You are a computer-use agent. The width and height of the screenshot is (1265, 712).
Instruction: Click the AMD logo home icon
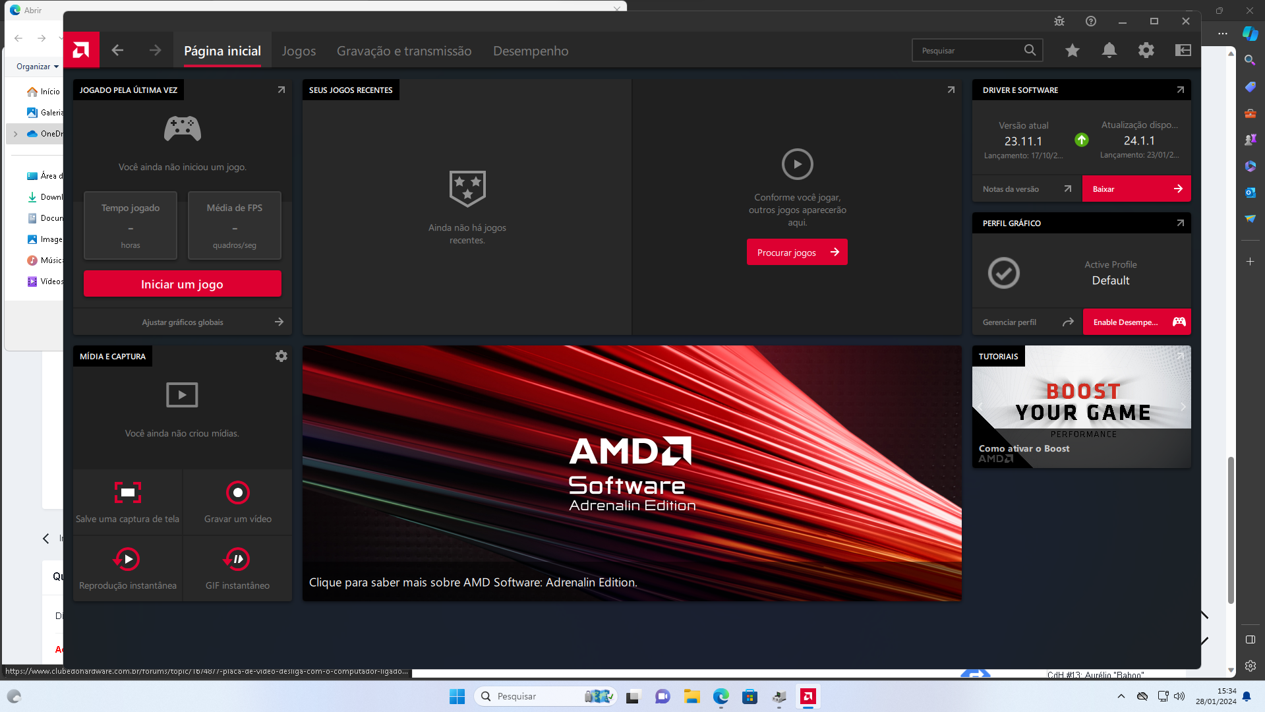pos(81,50)
